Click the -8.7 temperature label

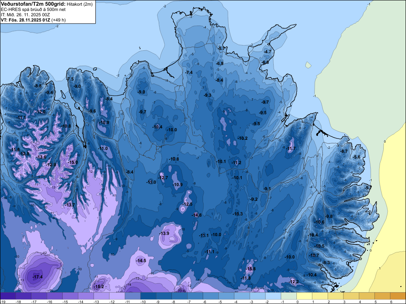pos(344,151)
